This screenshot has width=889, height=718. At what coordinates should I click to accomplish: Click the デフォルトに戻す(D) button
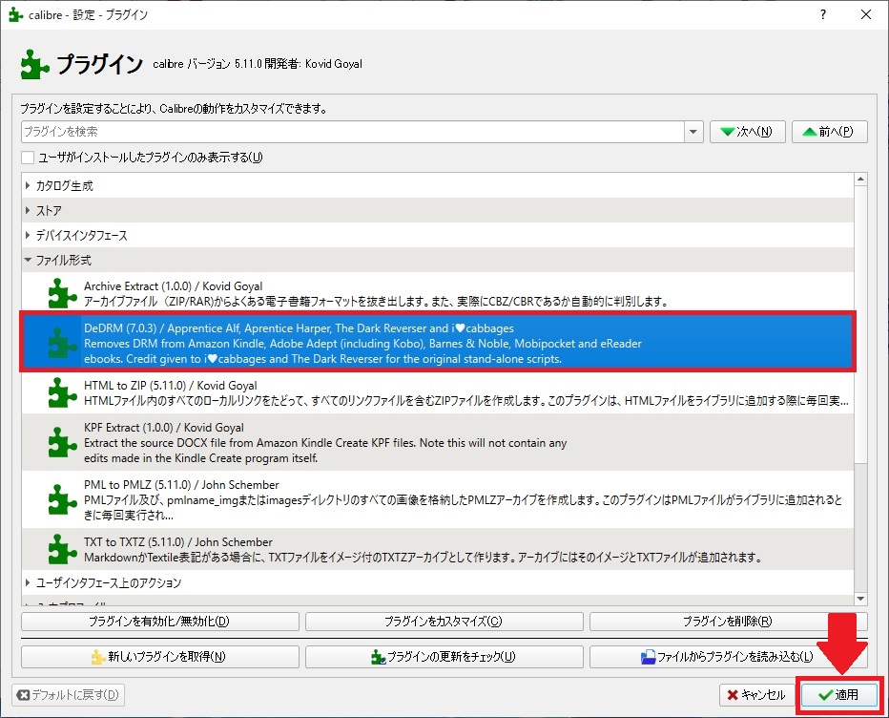(x=68, y=695)
